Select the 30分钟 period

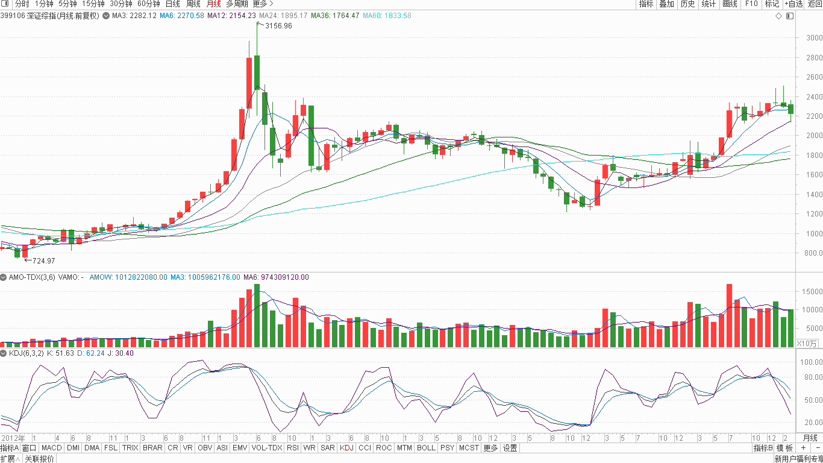tap(120, 4)
